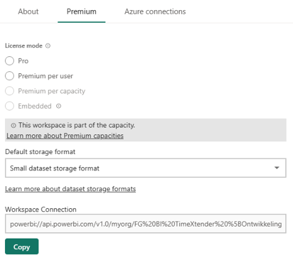293x260 pixels.
Task: Select the Pro license radio button
Action: pyautogui.click(x=9, y=61)
